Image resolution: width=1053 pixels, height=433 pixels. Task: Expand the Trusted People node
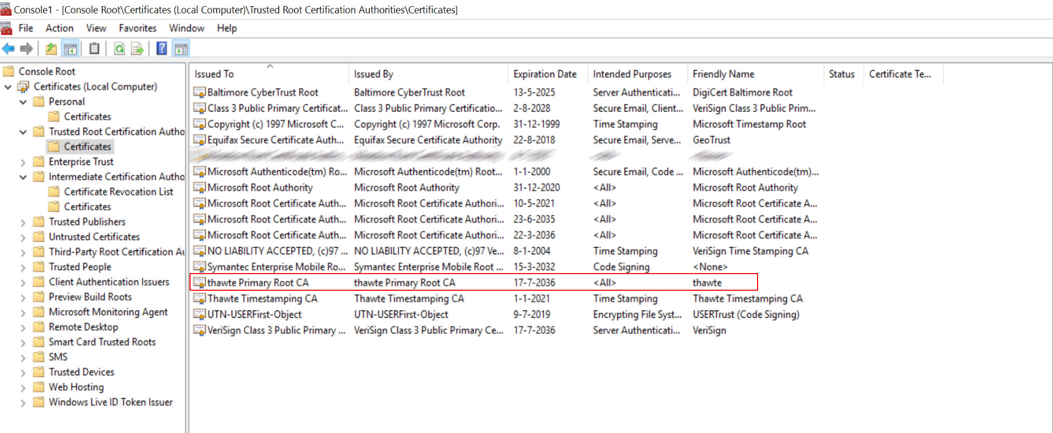[x=23, y=267]
